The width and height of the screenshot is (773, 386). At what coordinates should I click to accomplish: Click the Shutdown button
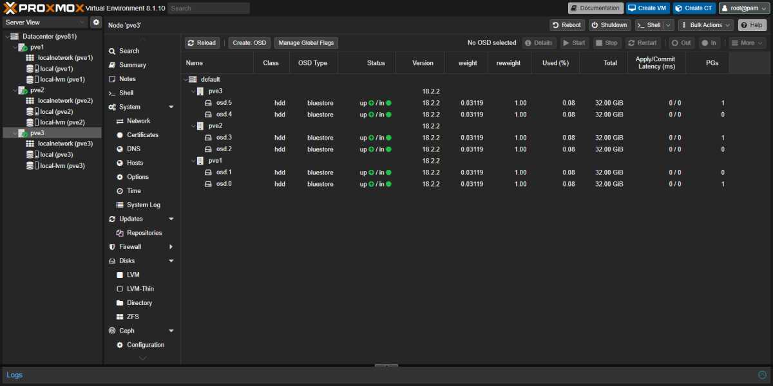[x=609, y=25]
